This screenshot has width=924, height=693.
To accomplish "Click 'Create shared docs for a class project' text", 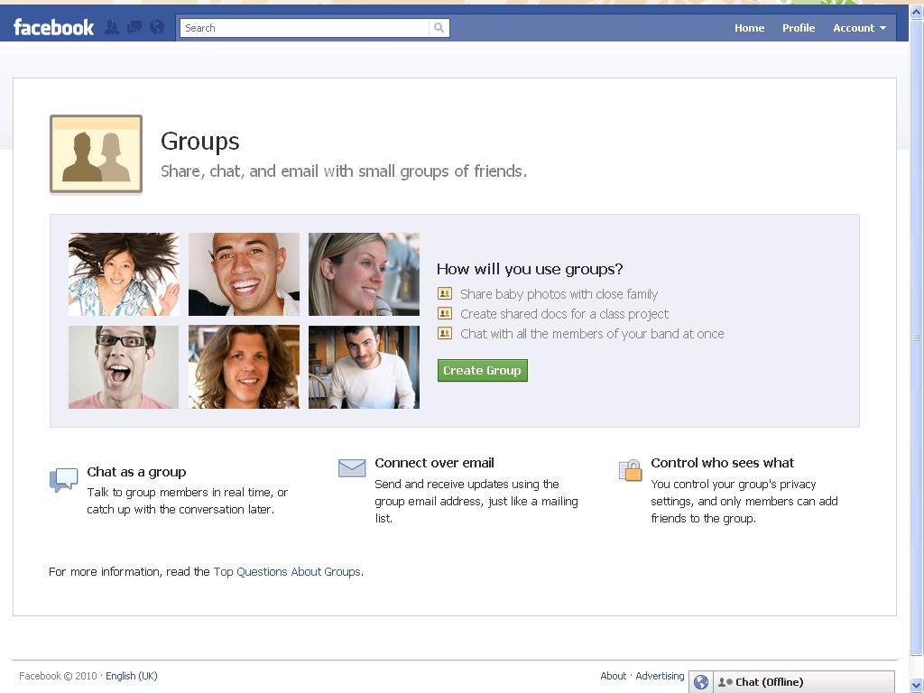I will pos(565,314).
